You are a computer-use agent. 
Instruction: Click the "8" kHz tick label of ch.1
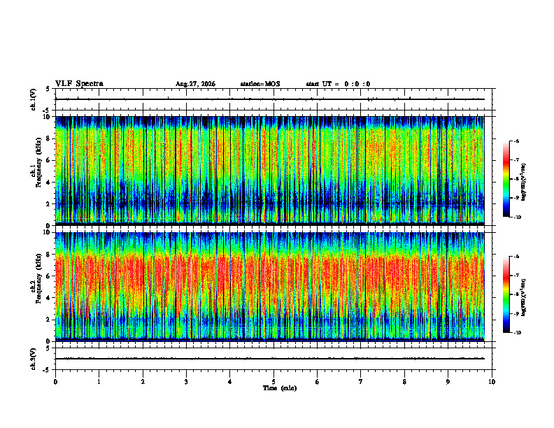[48, 138]
